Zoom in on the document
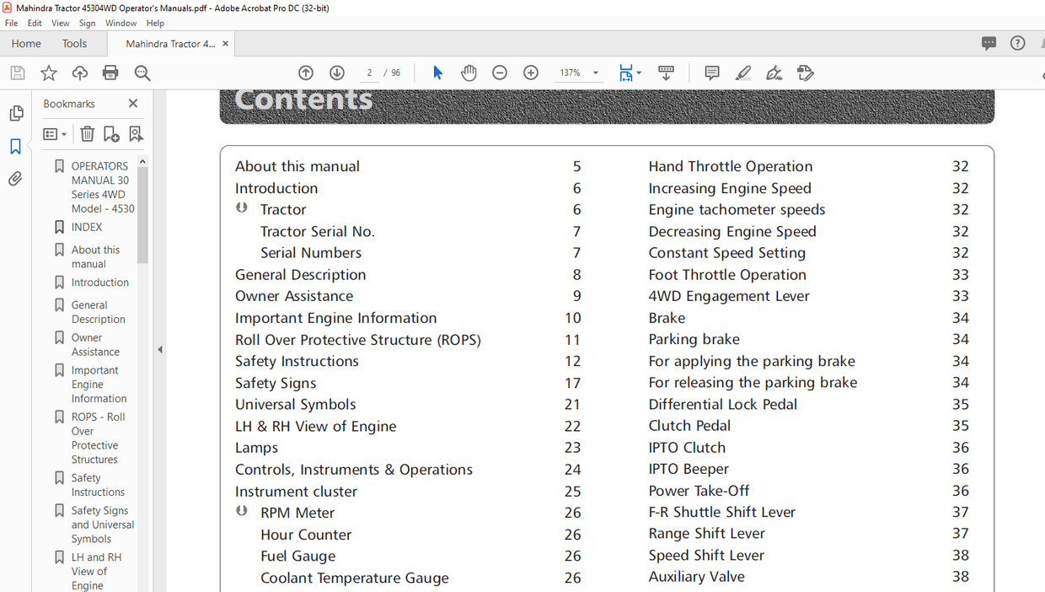 531,73
